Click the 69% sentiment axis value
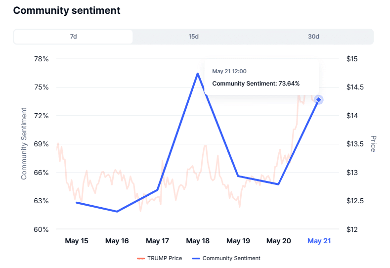Screen dimensions: 390x268 coord(42,144)
